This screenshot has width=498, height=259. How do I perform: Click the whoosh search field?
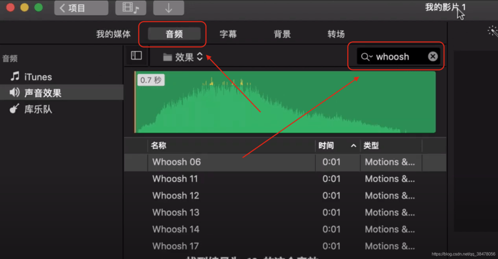click(399, 56)
